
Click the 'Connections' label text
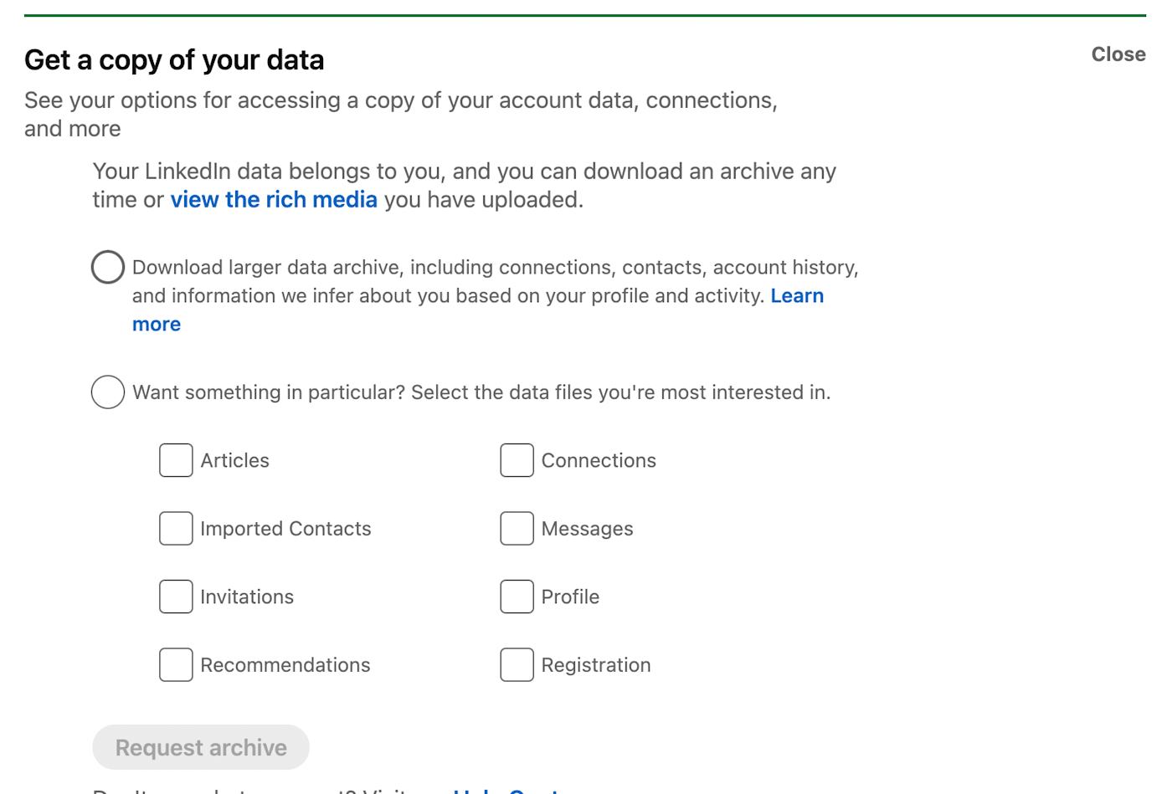(x=599, y=460)
